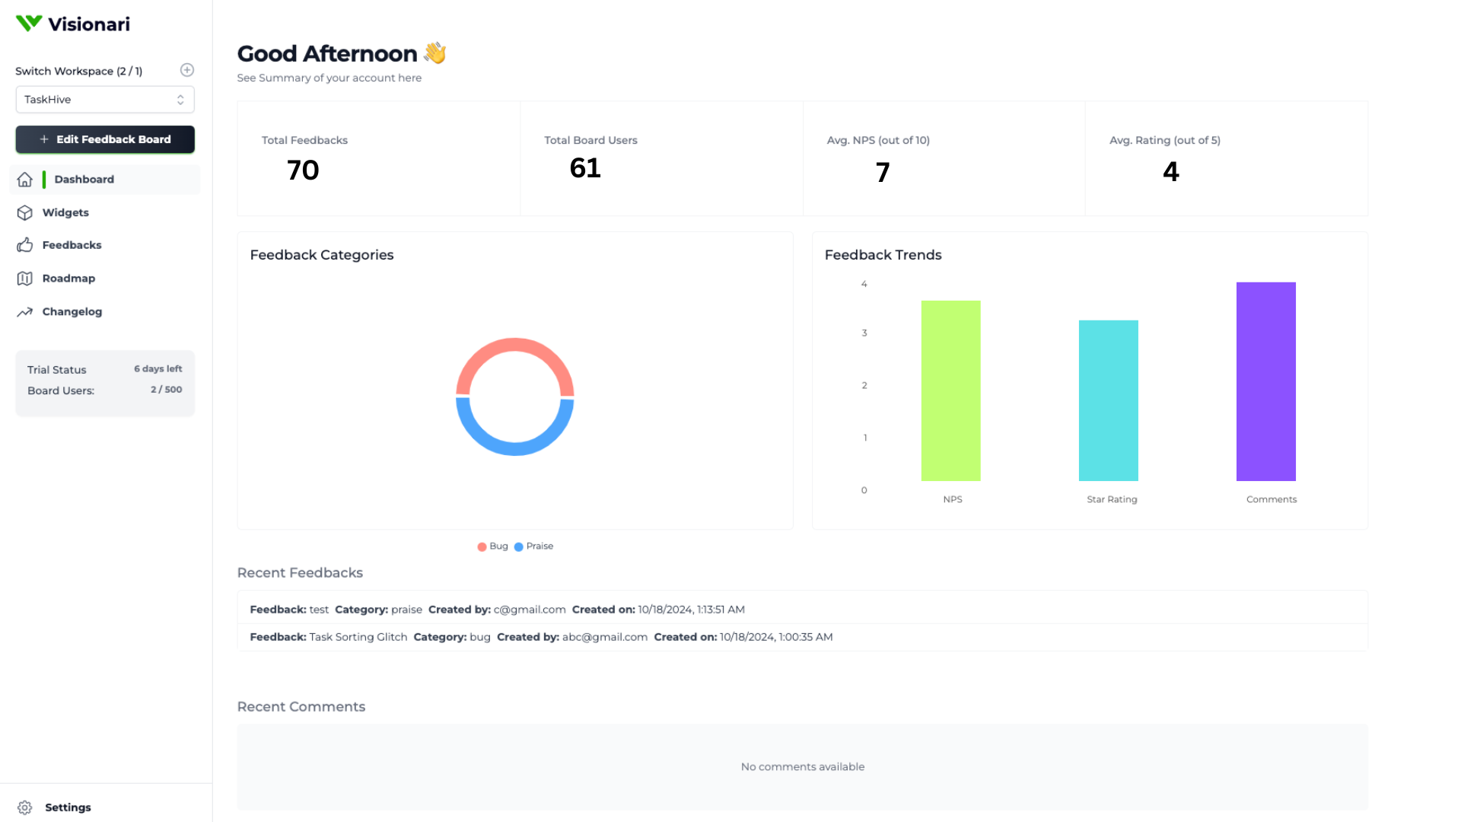Image resolution: width=1461 pixels, height=822 pixels.
Task: Click the add workspace plus icon
Action: pos(187,70)
